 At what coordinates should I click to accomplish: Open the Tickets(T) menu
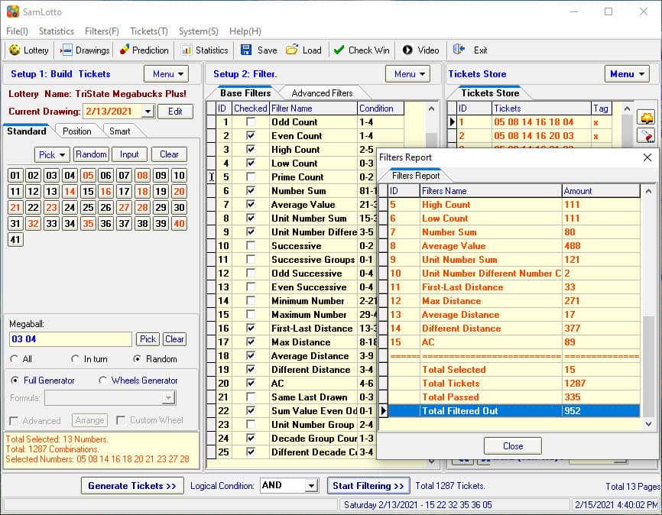click(x=149, y=31)
